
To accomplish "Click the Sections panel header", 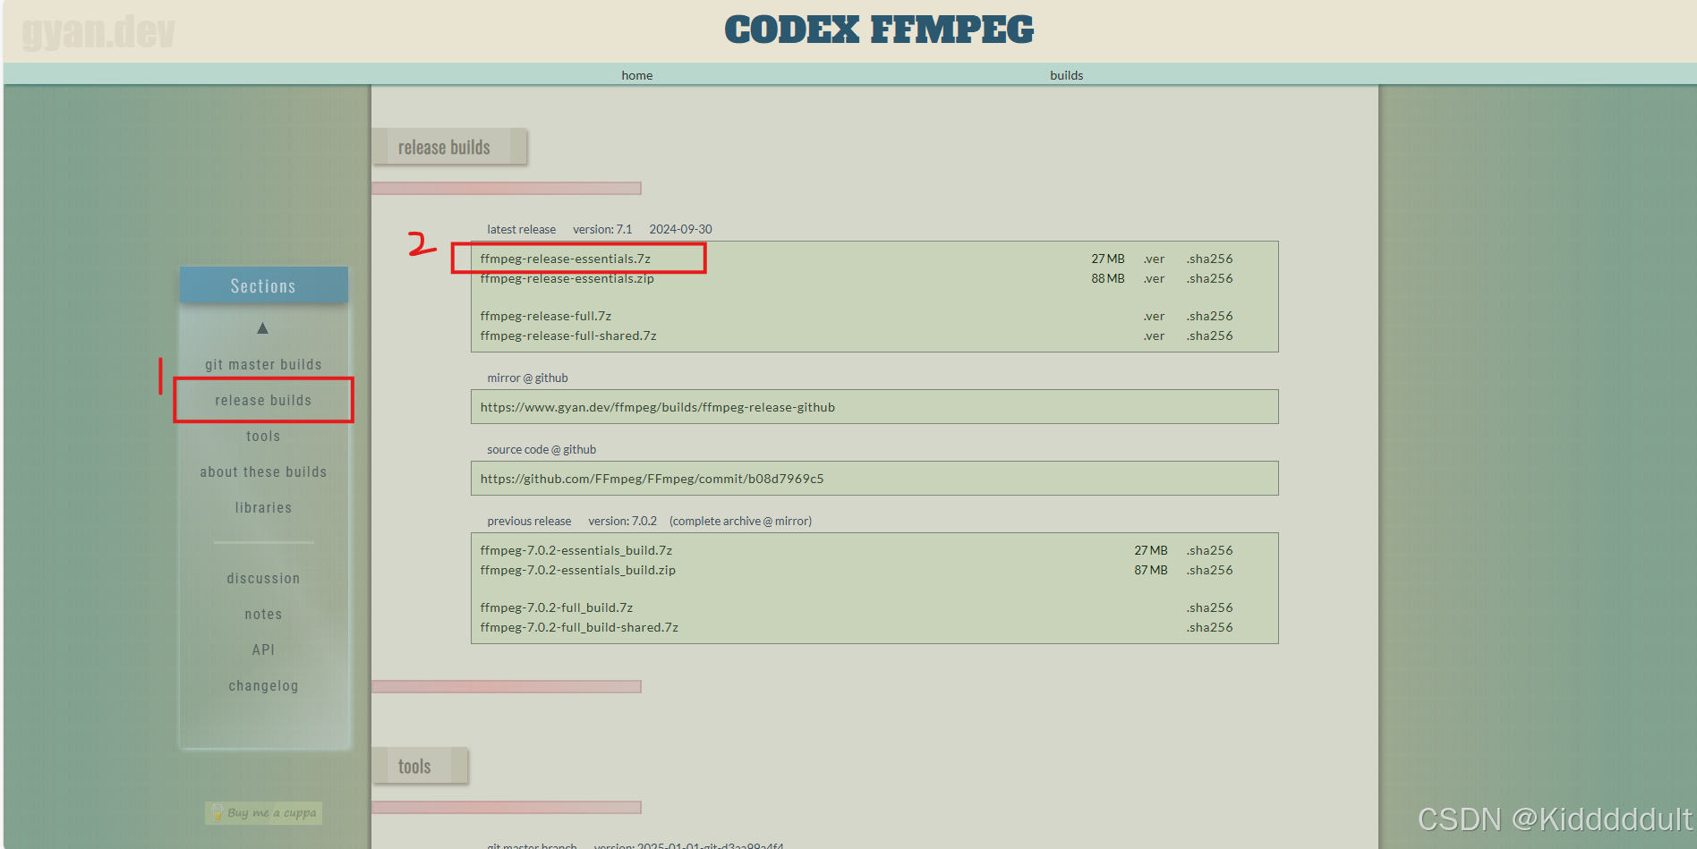I will tap(263, 285).
